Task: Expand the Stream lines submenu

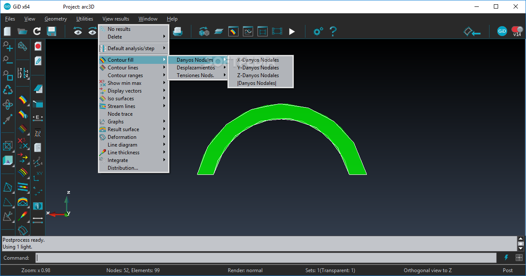Action: click(133, 106)
